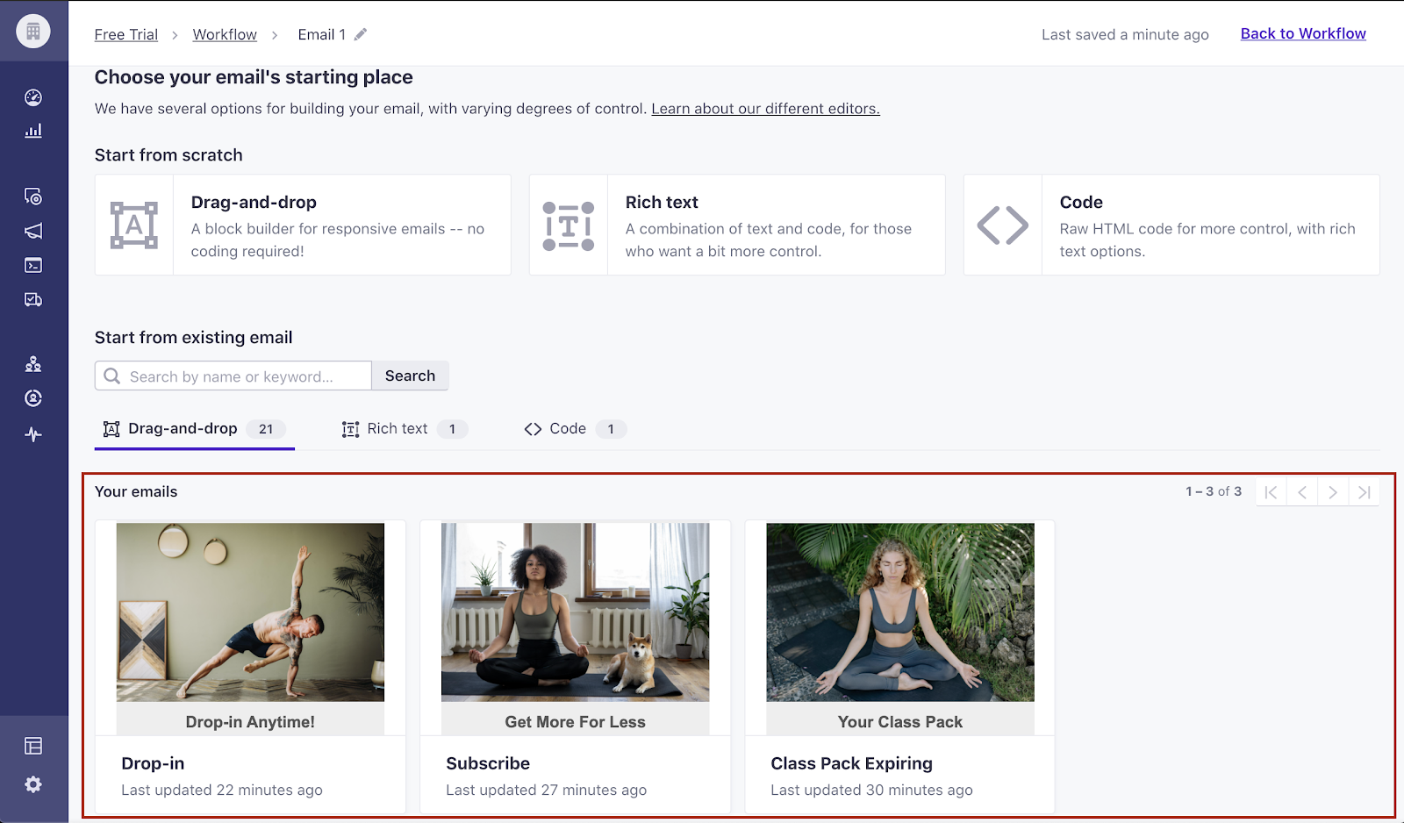Select the Drag-and-drop starting option

[x=303, y=225]
